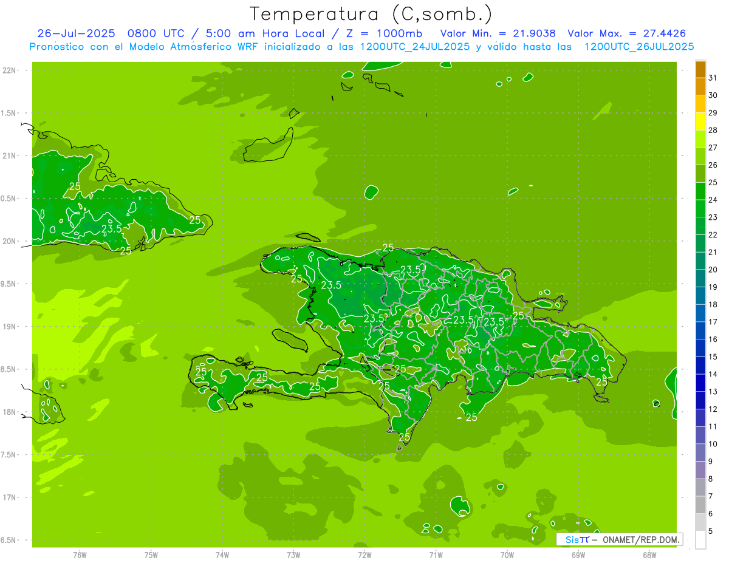Image resolution: width=729 pixels, height=563 pixels.
Task: Click the '6.5N' latitude axis label
Action: coord(9,541)
